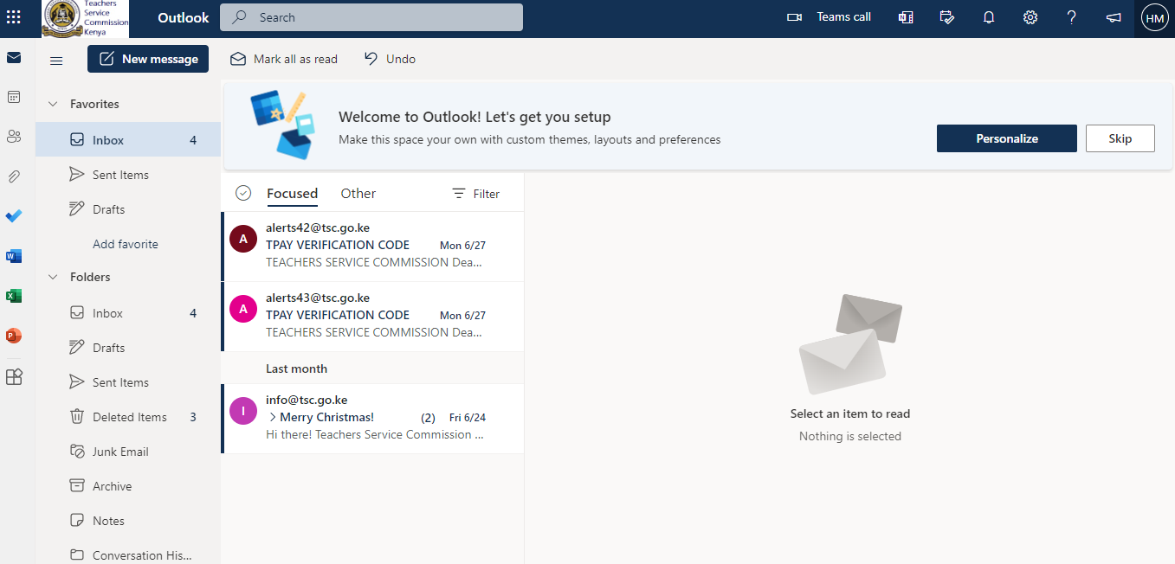
Task: Collapse the Folders section chevron
Action: 52,277
